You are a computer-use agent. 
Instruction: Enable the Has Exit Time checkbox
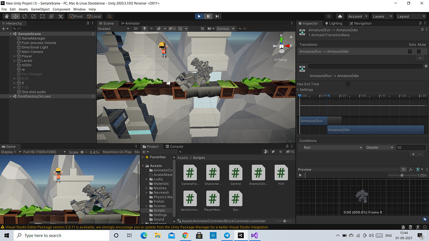[348, 84]
